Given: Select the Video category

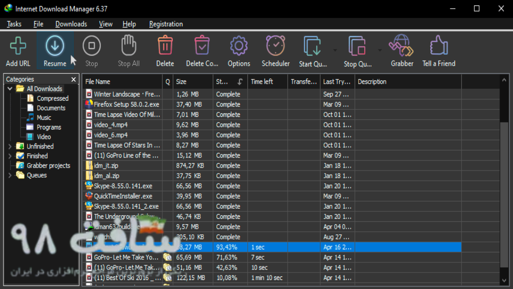Looking at the screenshot, I should [44, 137].
